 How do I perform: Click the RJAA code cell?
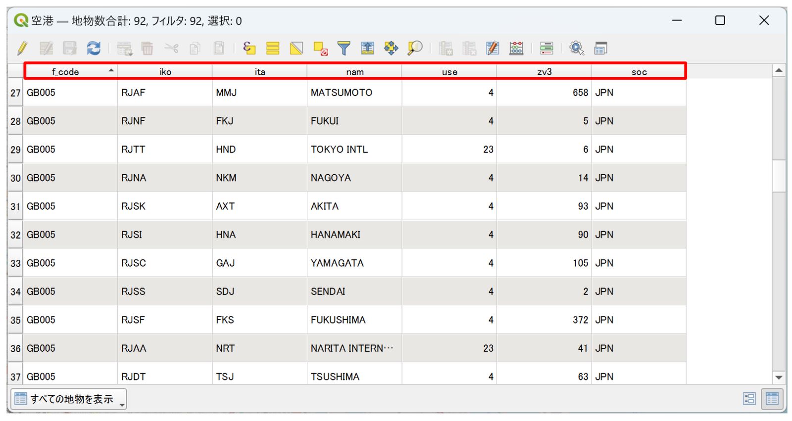[165, 348]
